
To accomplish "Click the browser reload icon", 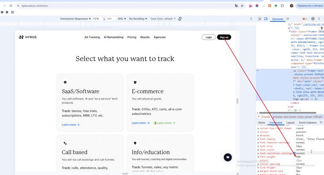I will [11, 6].
